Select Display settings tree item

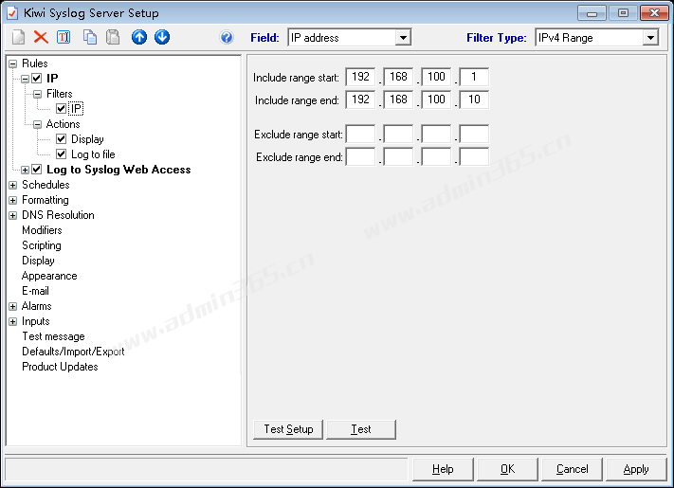pyautogui.click(x=38, y=261)
